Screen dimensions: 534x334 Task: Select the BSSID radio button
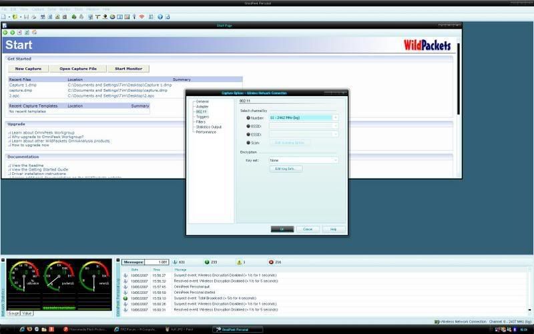click(x=249, y=126)
